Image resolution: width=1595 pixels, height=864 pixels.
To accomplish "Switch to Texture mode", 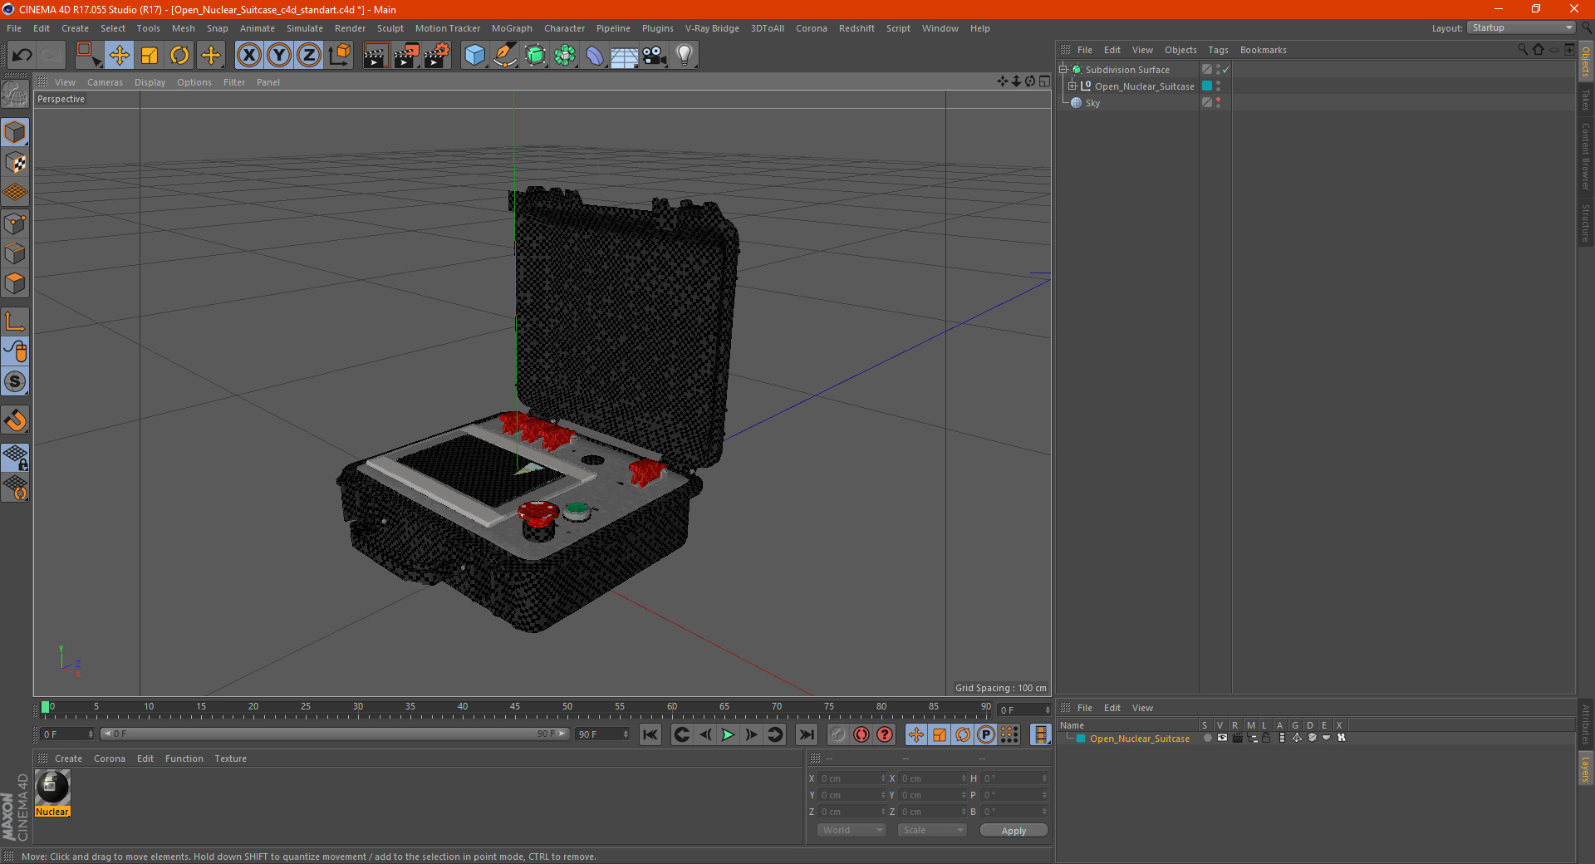I will (x=15, y=163).
